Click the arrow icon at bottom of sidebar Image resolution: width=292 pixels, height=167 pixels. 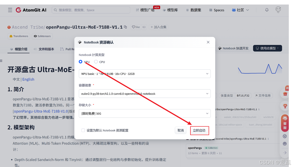285,153
